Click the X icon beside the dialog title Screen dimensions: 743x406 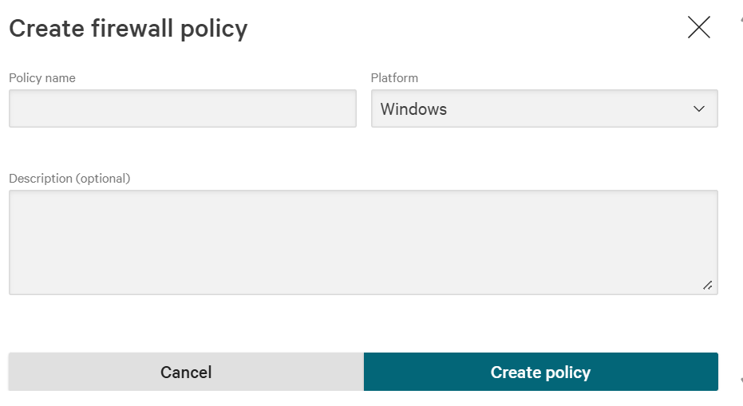(698, 28)
